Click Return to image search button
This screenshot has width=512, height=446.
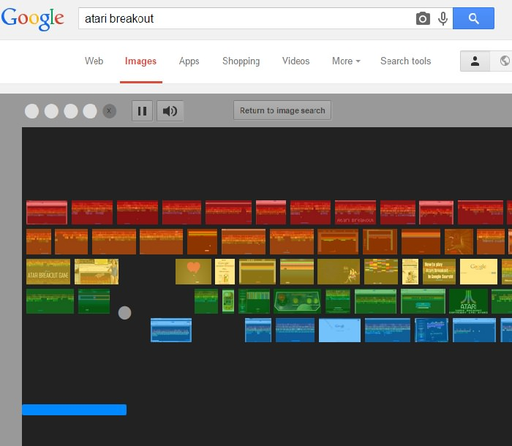pyautogui.click(x=282, y=110)
